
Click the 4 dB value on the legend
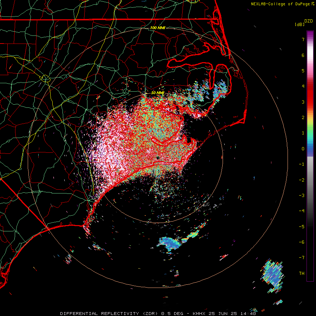coord(303,86)
